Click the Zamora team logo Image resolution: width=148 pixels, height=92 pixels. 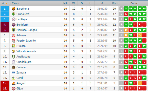tap(13, 72)
